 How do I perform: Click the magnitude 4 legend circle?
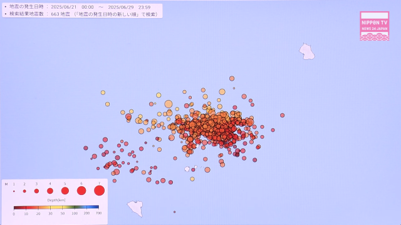coord(50,191)
